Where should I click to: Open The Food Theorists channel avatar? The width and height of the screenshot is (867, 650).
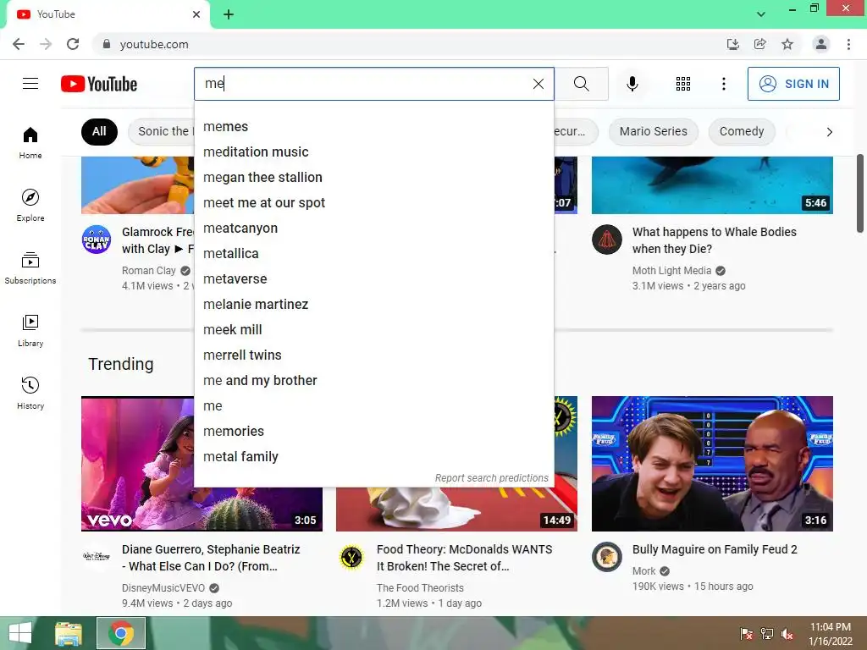351,557
